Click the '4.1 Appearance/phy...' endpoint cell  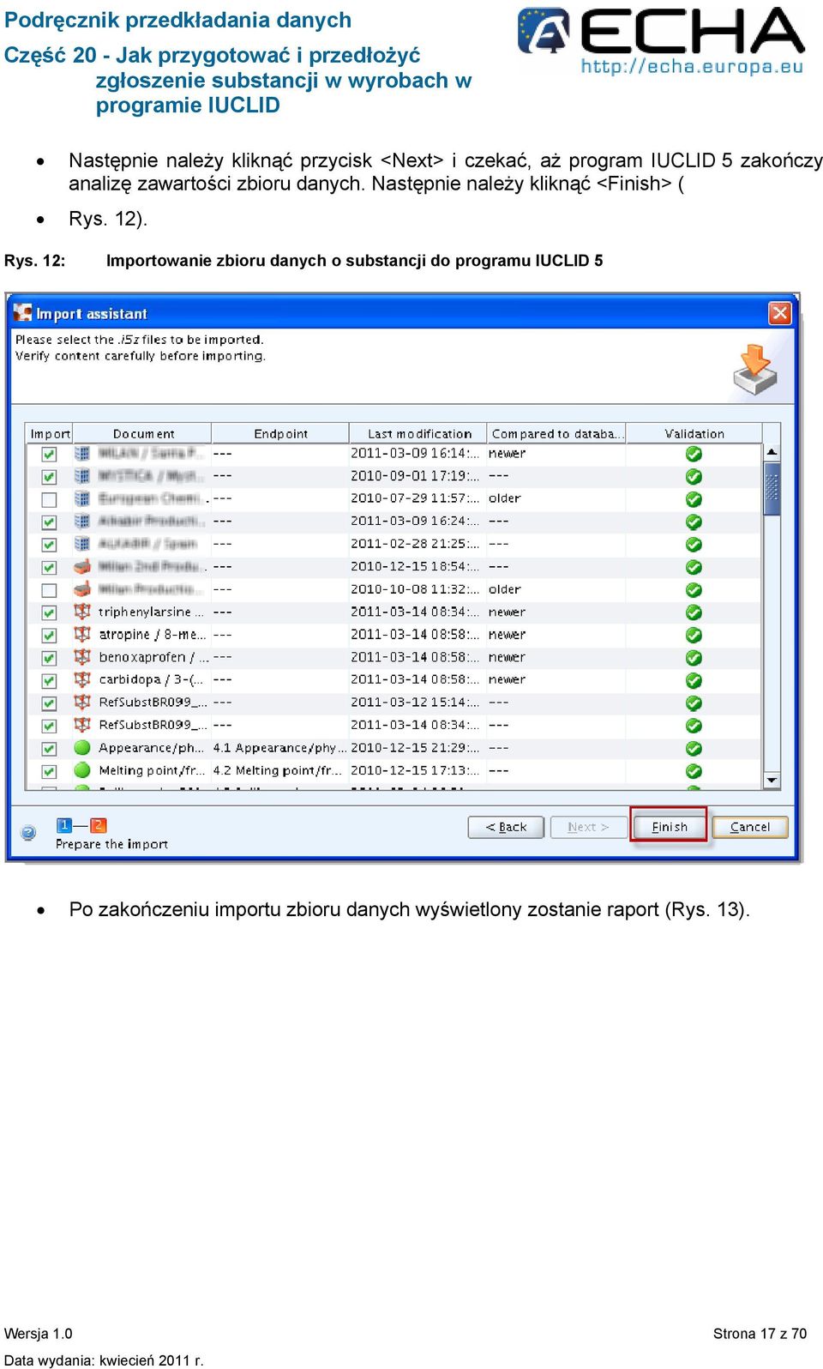pos(279,747)
